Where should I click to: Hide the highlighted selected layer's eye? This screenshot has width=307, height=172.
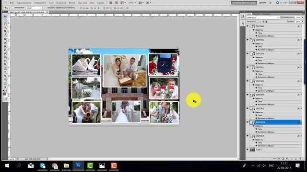(x=248, y=122)
